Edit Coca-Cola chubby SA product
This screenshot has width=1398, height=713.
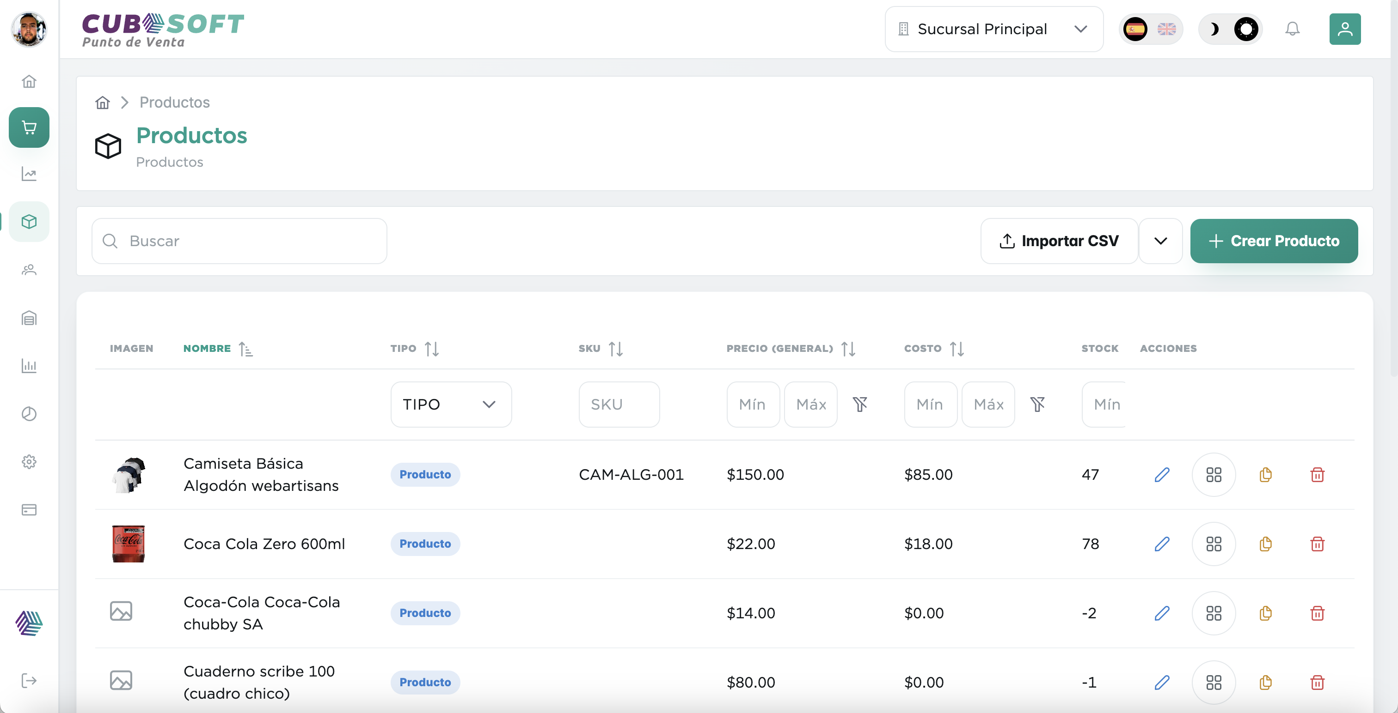1161,613
